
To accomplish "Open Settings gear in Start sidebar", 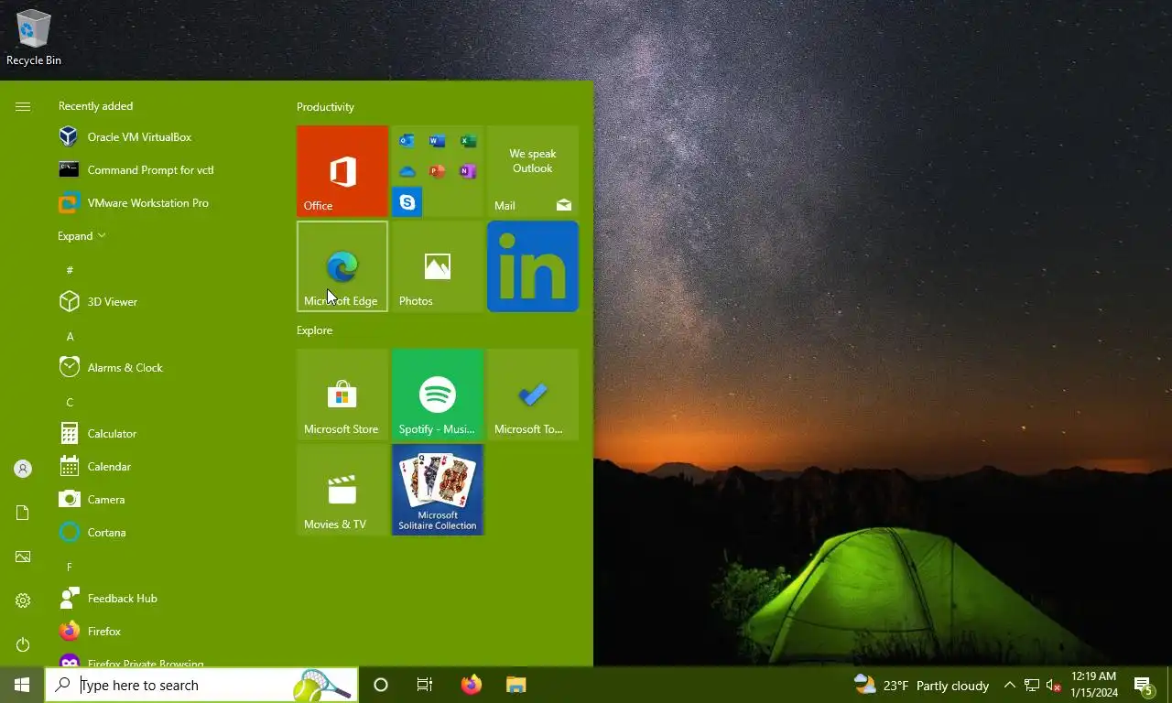I will click(x=23, y=600).
